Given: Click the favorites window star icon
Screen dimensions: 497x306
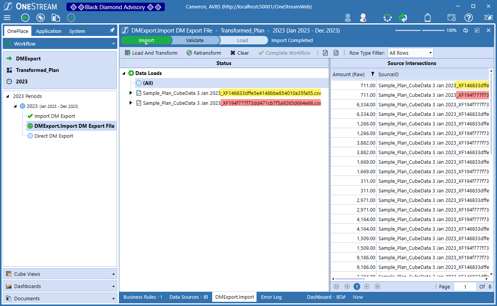Looking at the screenshot, I should (452, 18).
